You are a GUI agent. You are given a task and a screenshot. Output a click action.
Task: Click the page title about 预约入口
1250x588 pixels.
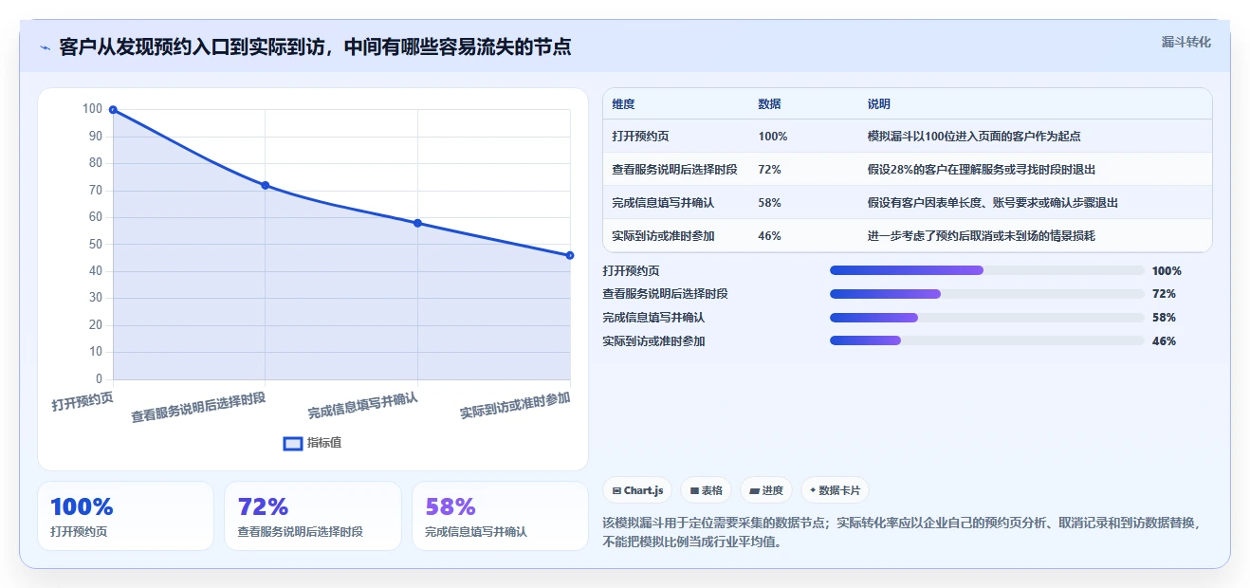315,47
